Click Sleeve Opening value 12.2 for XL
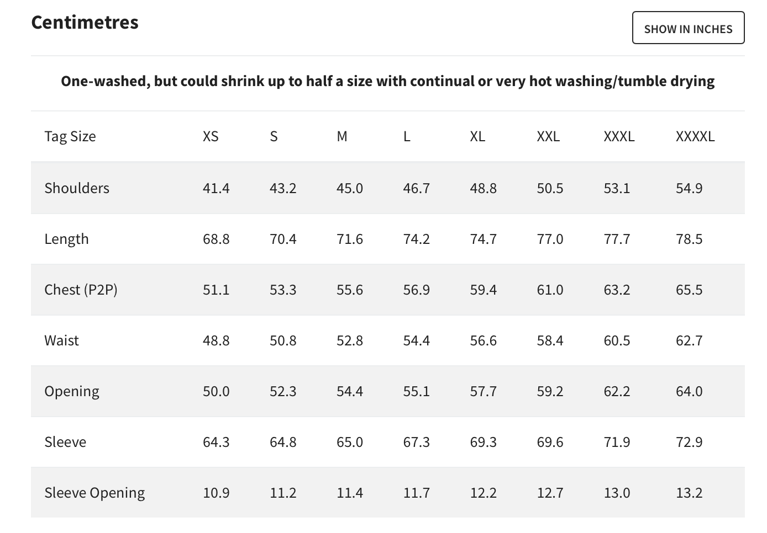This screenshot has width=767, height=533. tap(483, 493)
